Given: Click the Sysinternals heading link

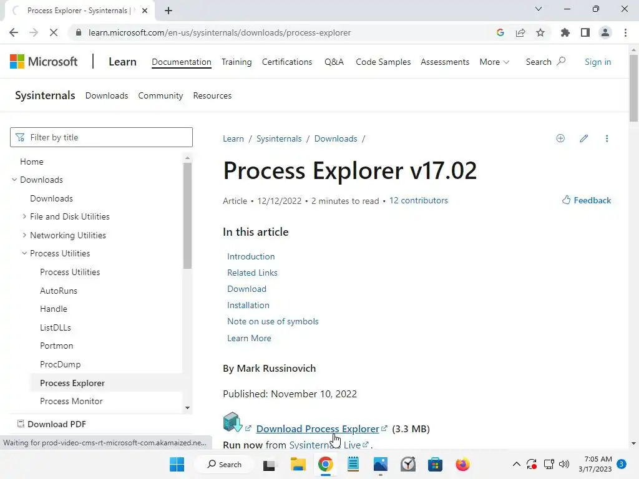Looking at the screenshot, I should click(x=45, y=95).
